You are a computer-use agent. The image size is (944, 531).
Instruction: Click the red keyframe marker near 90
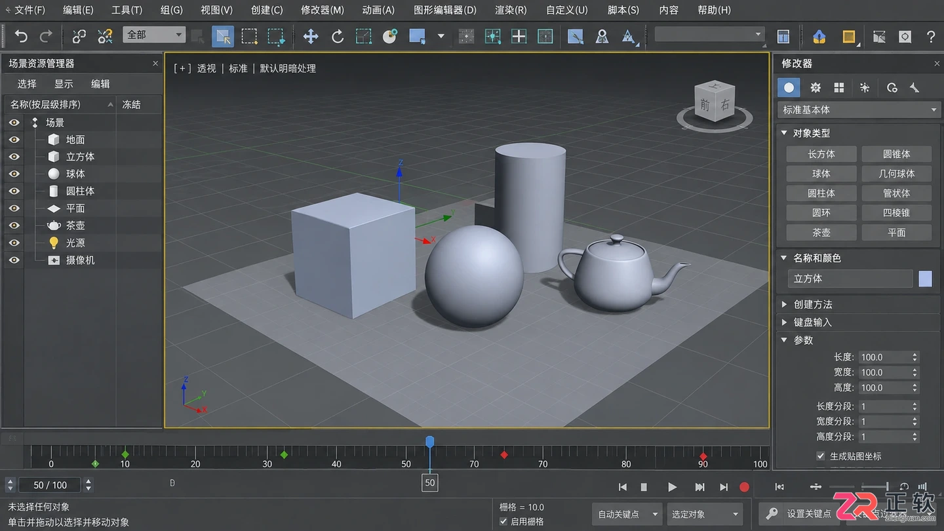point(703,456)
